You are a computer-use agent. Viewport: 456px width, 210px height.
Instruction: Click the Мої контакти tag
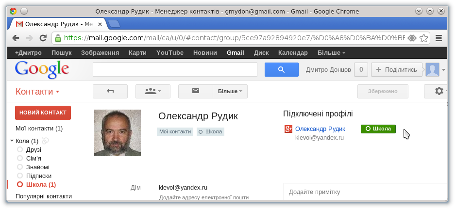(x=175, y=131)
